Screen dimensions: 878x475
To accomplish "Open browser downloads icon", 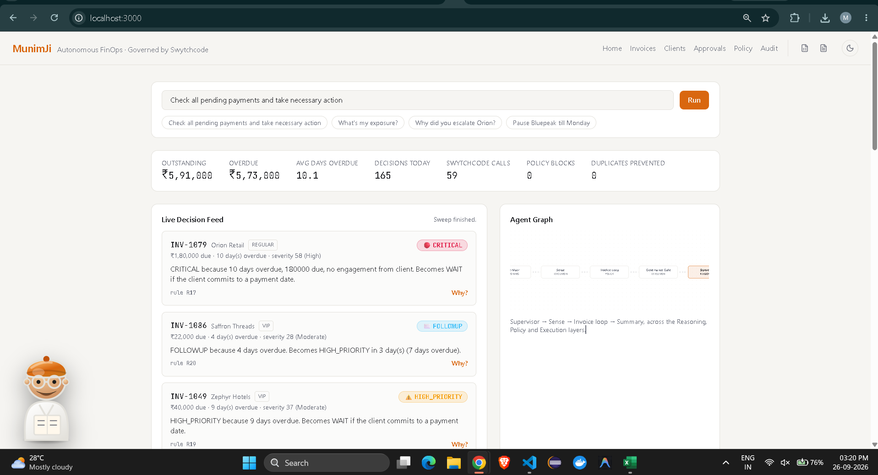I will (x=825, y=18).
